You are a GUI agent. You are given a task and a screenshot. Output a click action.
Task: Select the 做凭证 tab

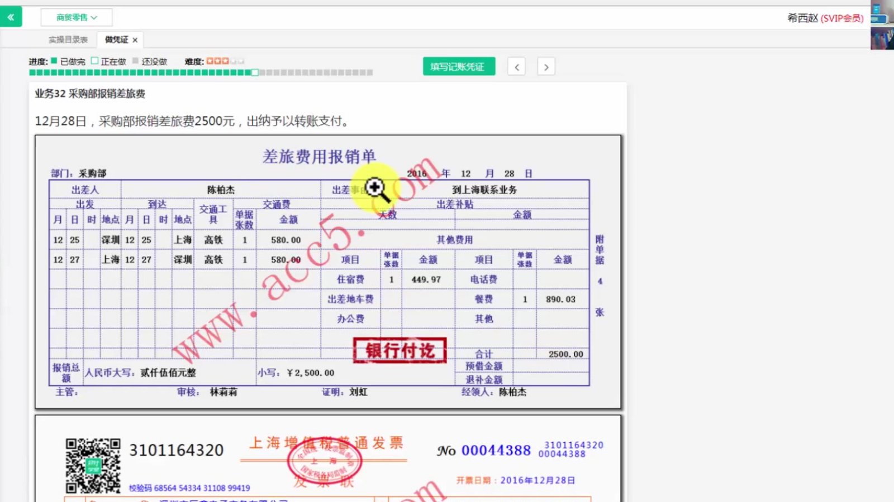(x=117, y=40)
